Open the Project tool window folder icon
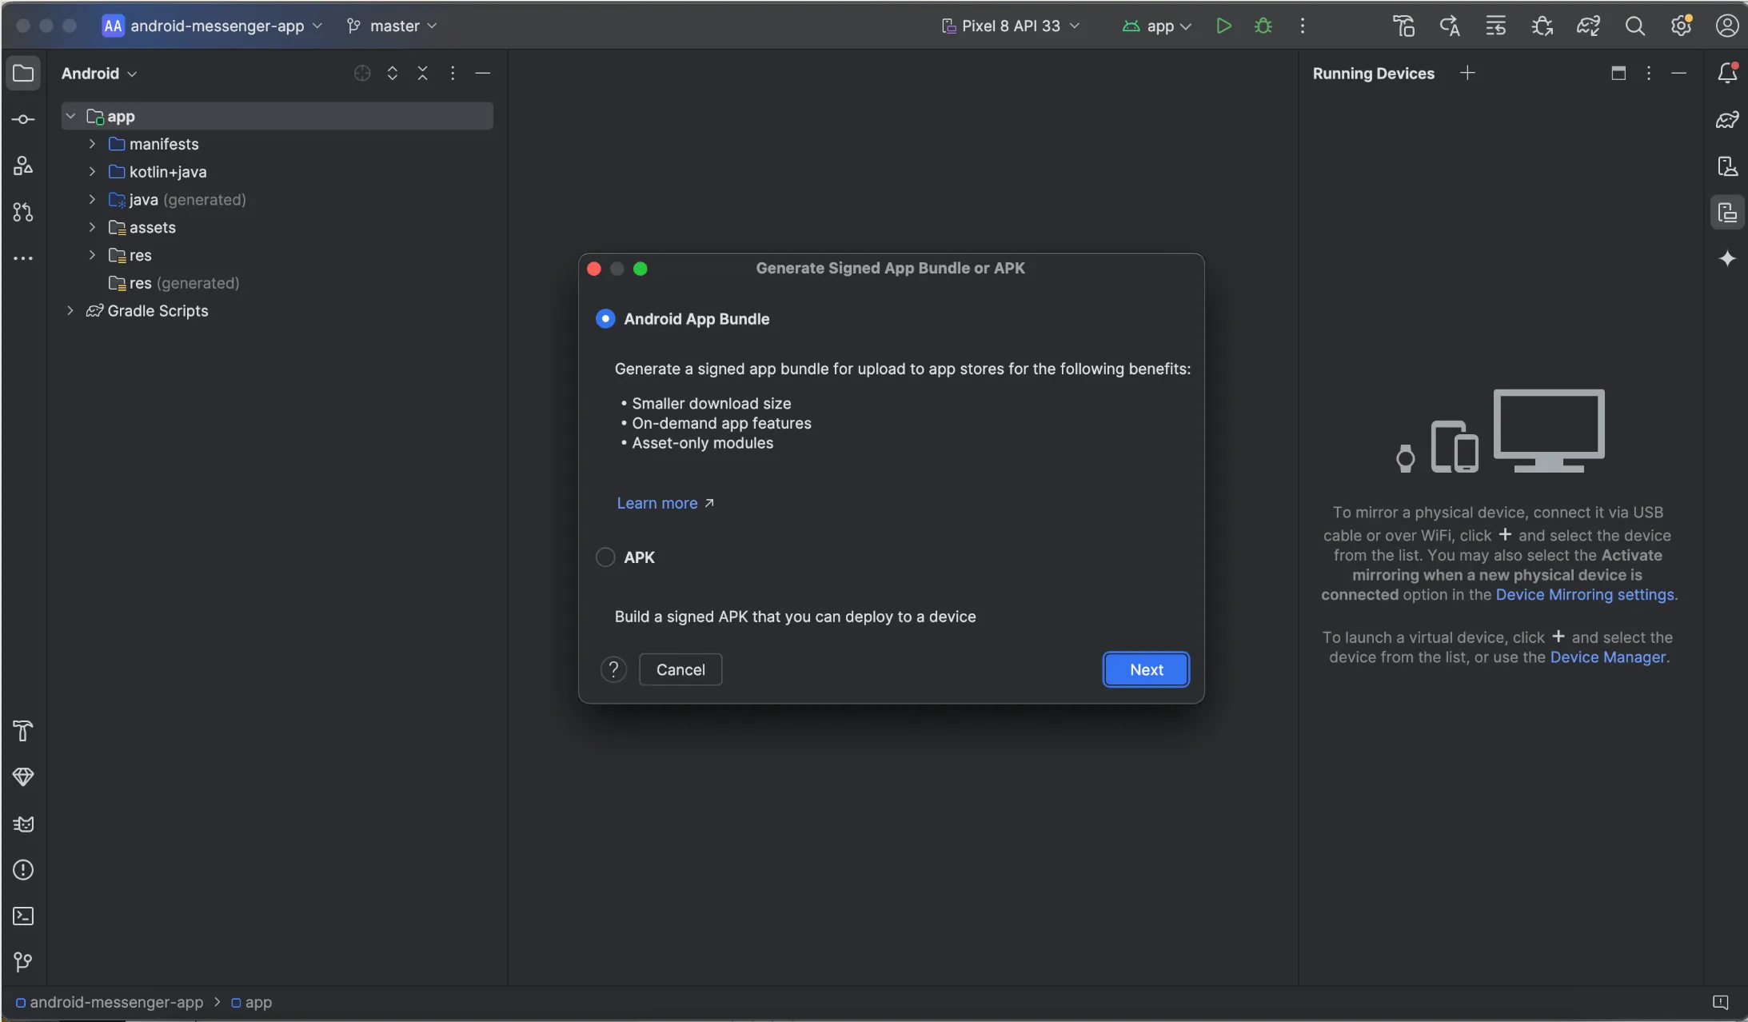The height and width of the screenshot is (1022, 1748). pos(23,73)
